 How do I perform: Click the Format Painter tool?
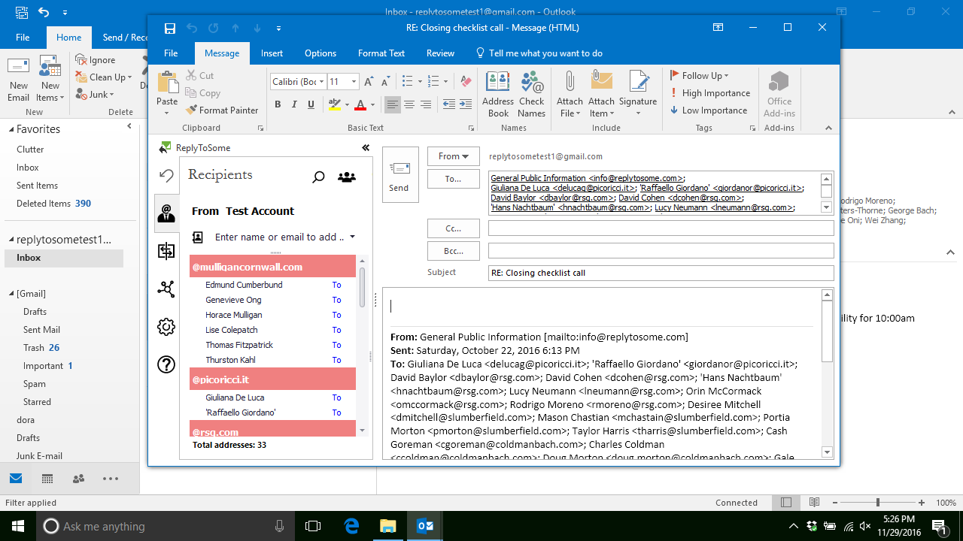coord(222,110)
